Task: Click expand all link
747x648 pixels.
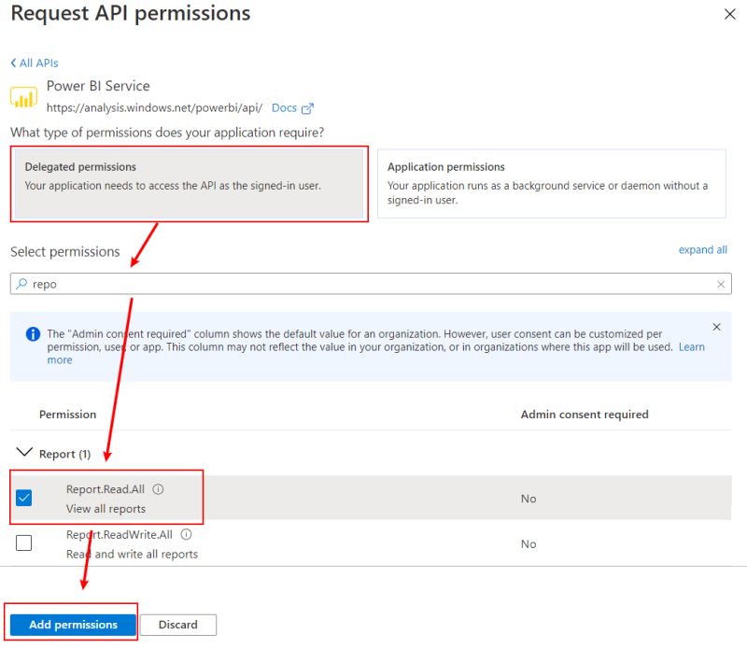Action: 703,249
